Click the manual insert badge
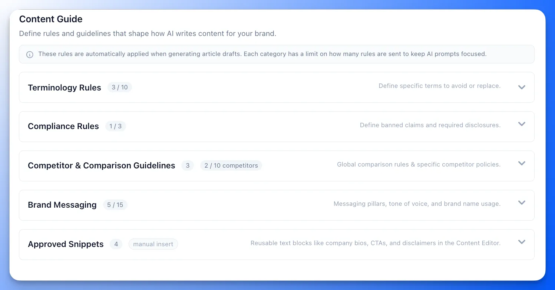Viewport: 555px width, 290px height. (x=153, y=244)
